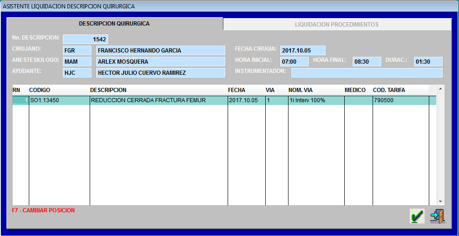This screenshot has width=459, height=236.
Task: Click the FECHA column header
Action: point(247,90)
